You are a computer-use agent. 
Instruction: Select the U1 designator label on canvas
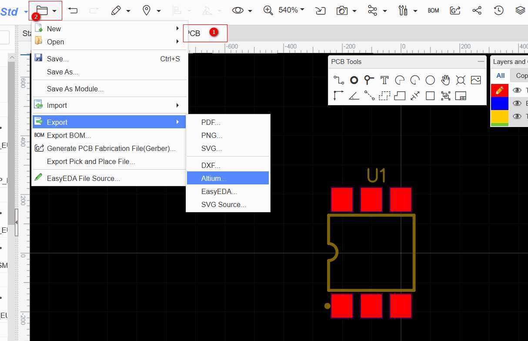click(x=376, y=175)
